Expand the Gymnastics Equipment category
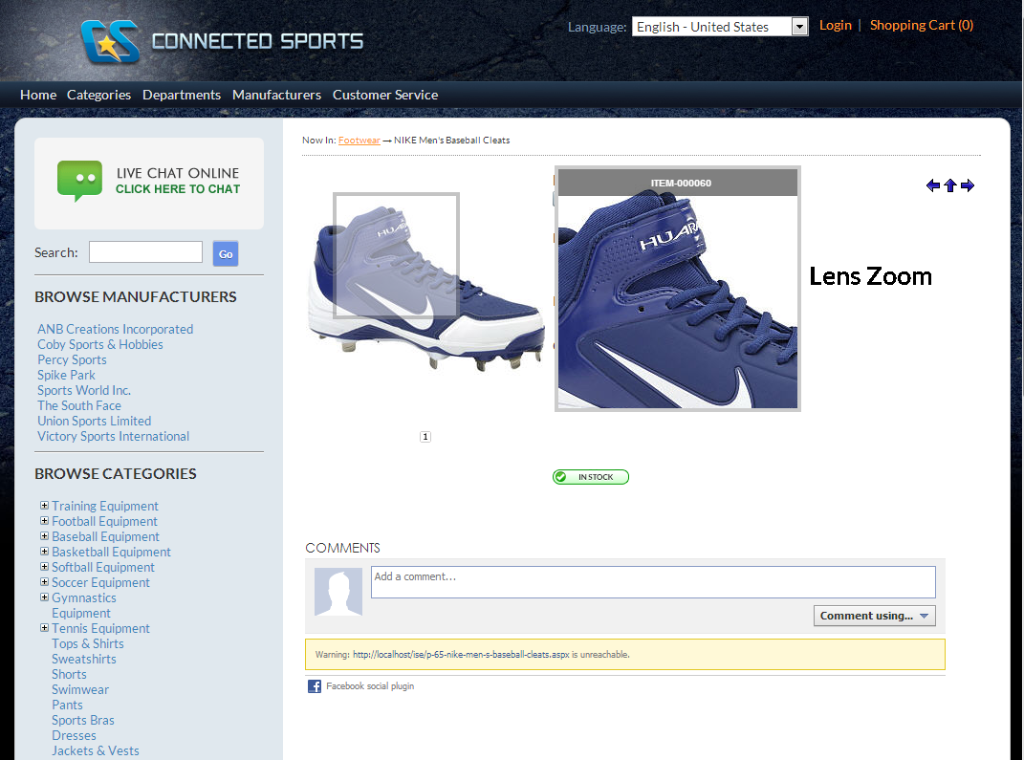Viewport: 1024px width, 760px height. point(44,597)
